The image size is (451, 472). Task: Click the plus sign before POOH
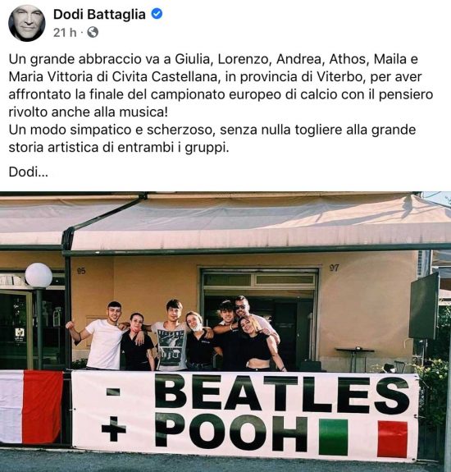(114, 428)
